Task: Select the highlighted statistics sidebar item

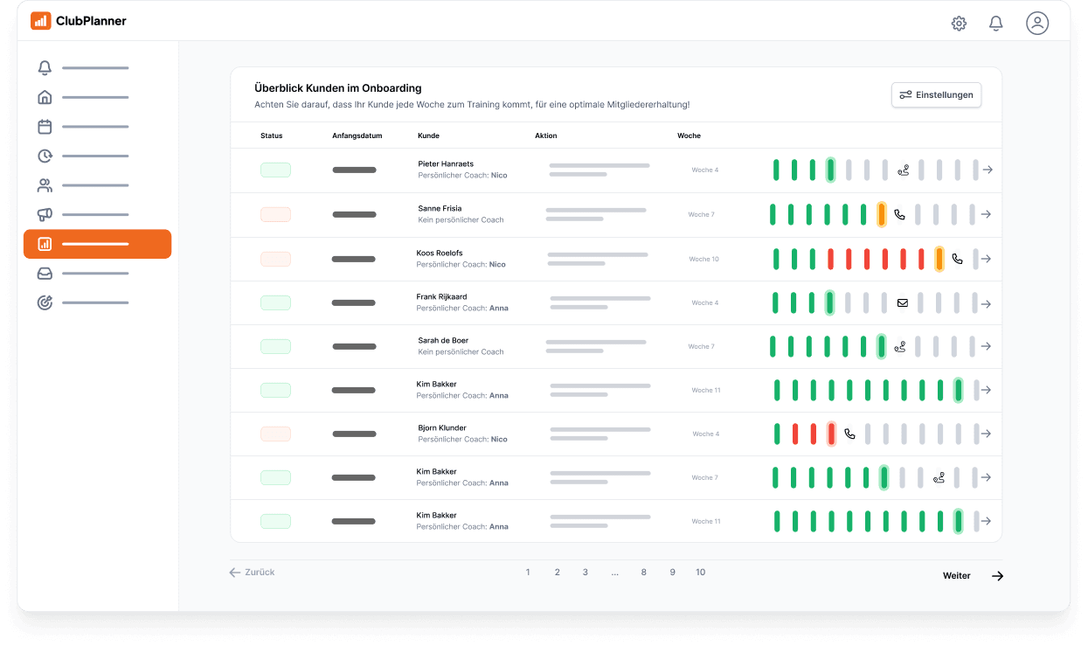Action: click(97, 244)
